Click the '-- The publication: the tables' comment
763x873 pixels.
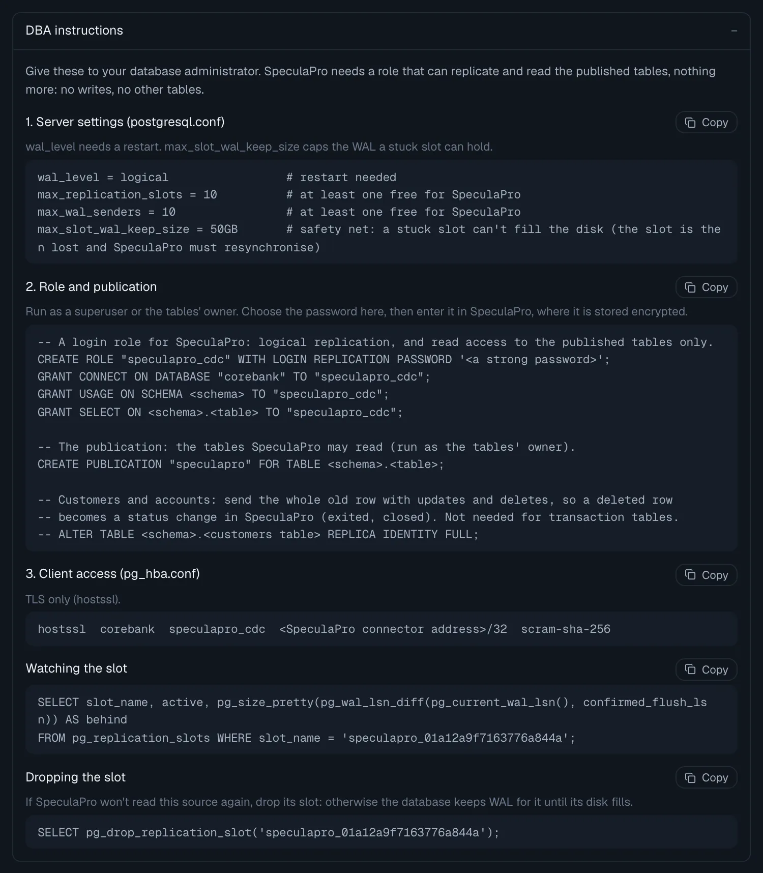pyautogui.click(x=306, y=447)
